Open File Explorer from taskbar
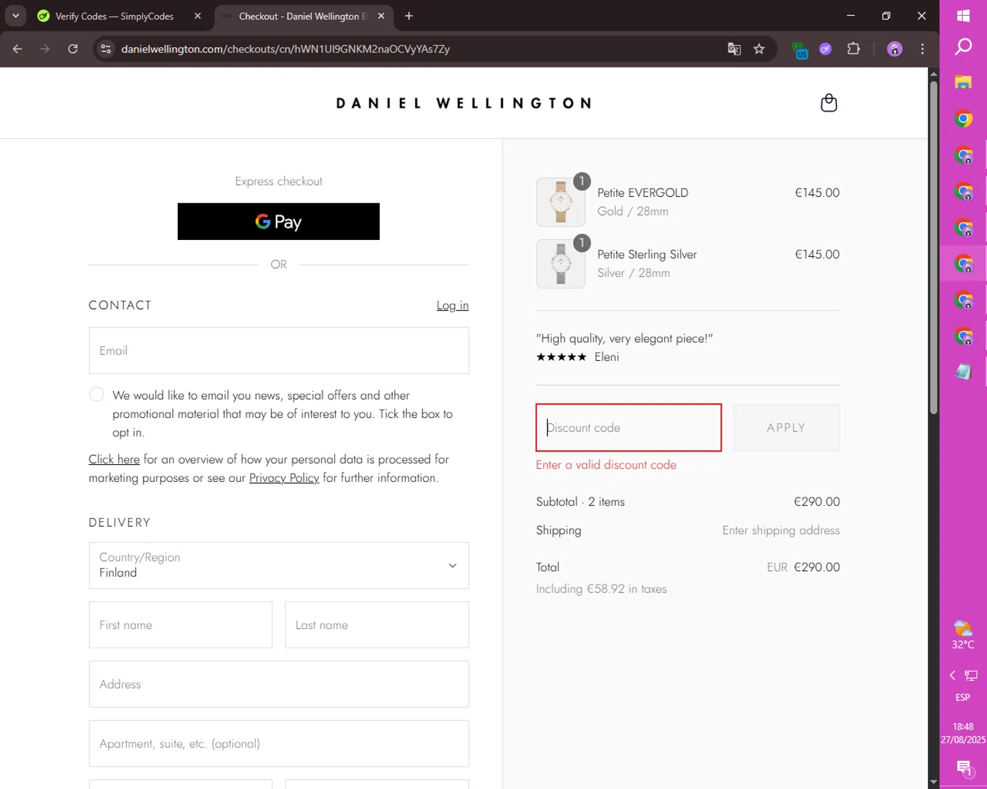 click(963, 82)
